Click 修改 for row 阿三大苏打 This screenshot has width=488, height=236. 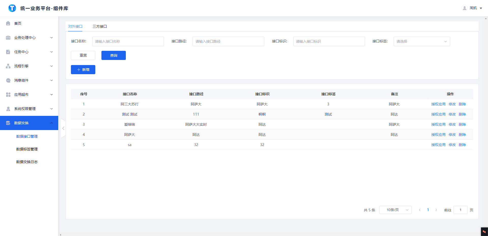452,104
